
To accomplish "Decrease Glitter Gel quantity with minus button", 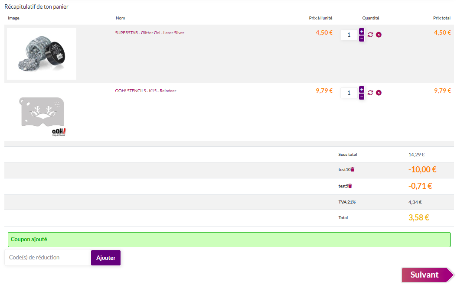I will coord(362,39).
